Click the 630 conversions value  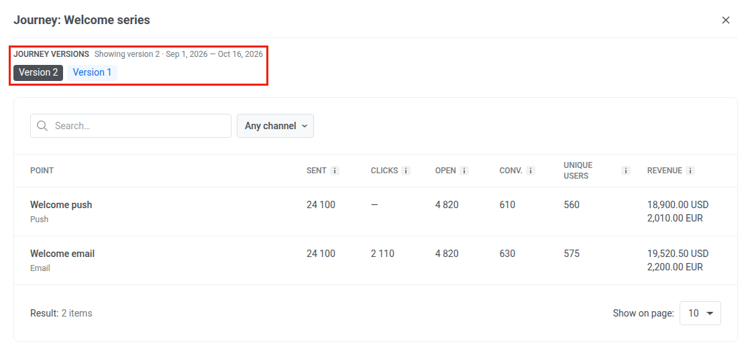507,254
